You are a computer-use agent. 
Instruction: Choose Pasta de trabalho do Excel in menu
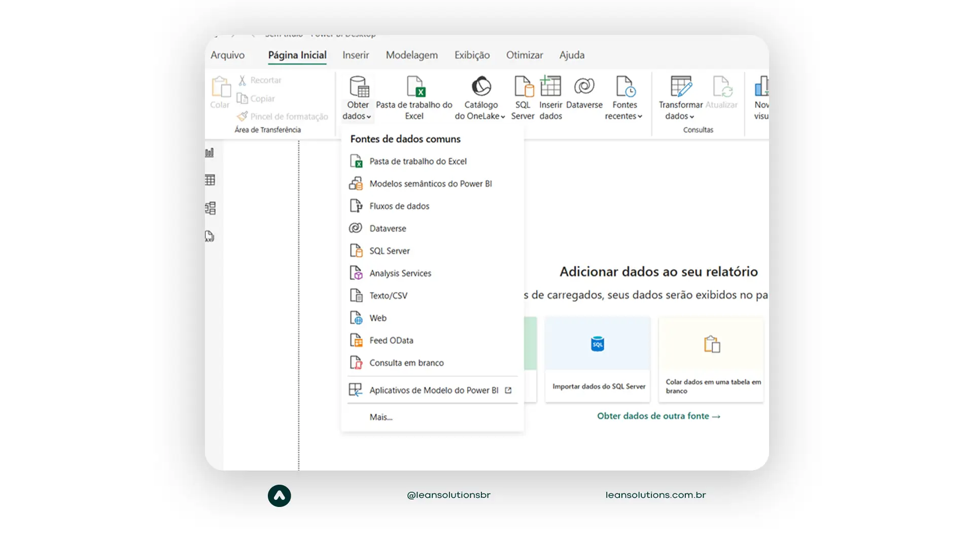point(432,161)
